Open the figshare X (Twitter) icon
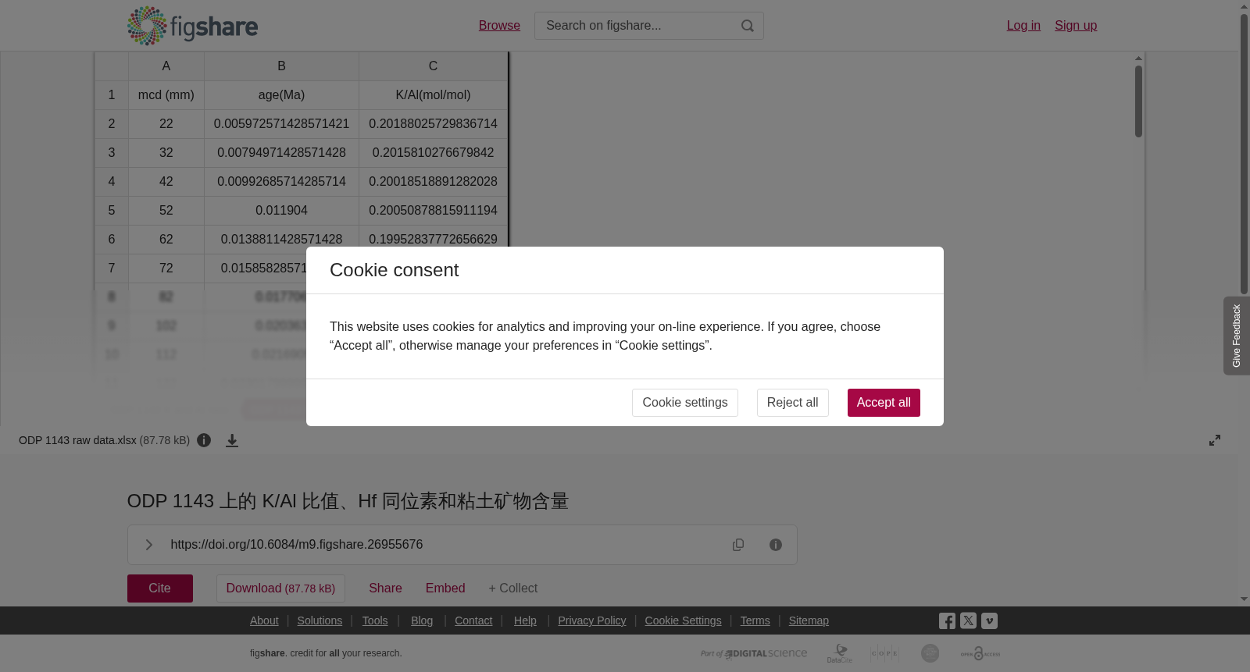1250x672 pixels. click(968, 621)
